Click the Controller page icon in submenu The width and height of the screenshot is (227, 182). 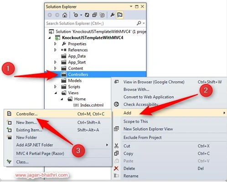pyautogui.click(x=9, y=113)
